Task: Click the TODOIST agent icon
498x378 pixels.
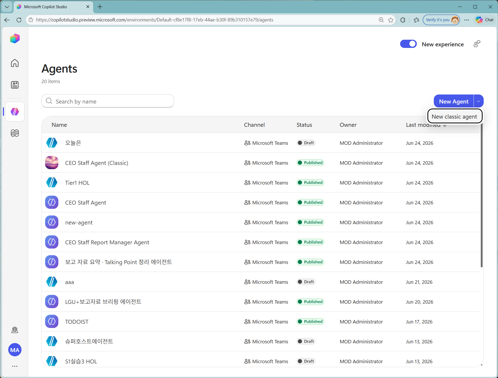Action: [52, 321]
